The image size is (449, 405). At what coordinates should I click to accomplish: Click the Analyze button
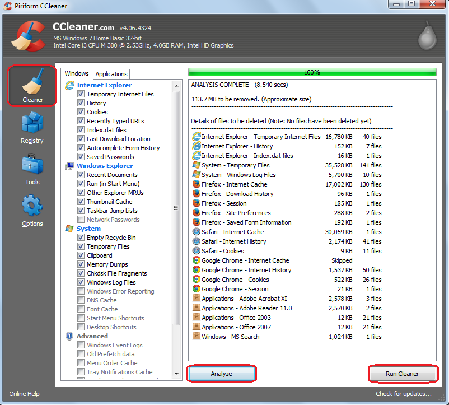click(x=221, y=374)
